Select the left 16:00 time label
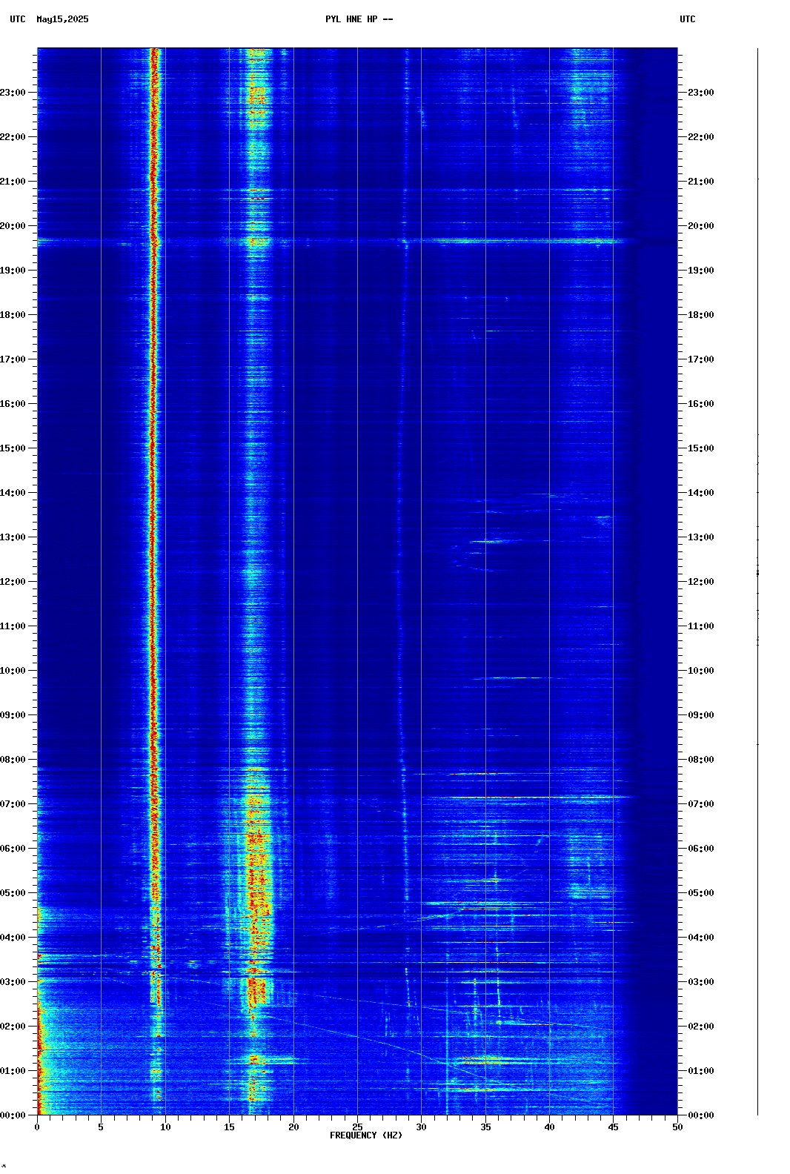The width and height of the screenshot is (790, 1174). (13, 404)
